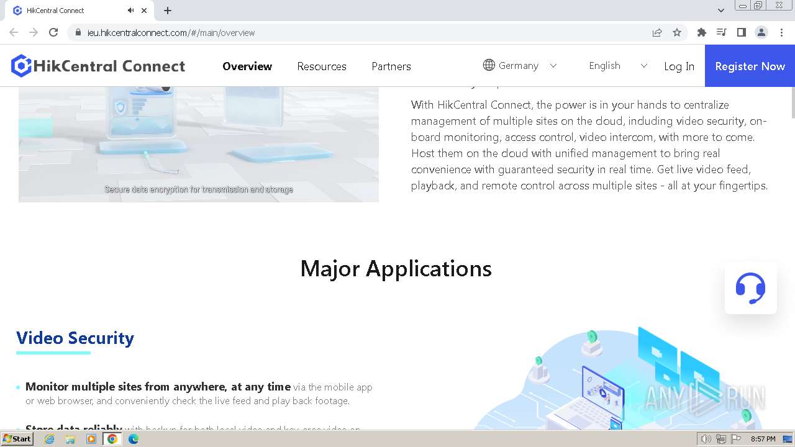
Task: Open a new browser tab
Action: (x=168, y=11)
